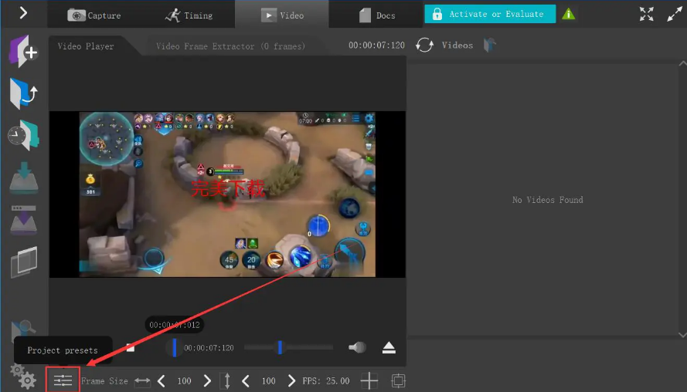Click the video timeline position slider
This screenshot has height=392, width=687.
175,348
